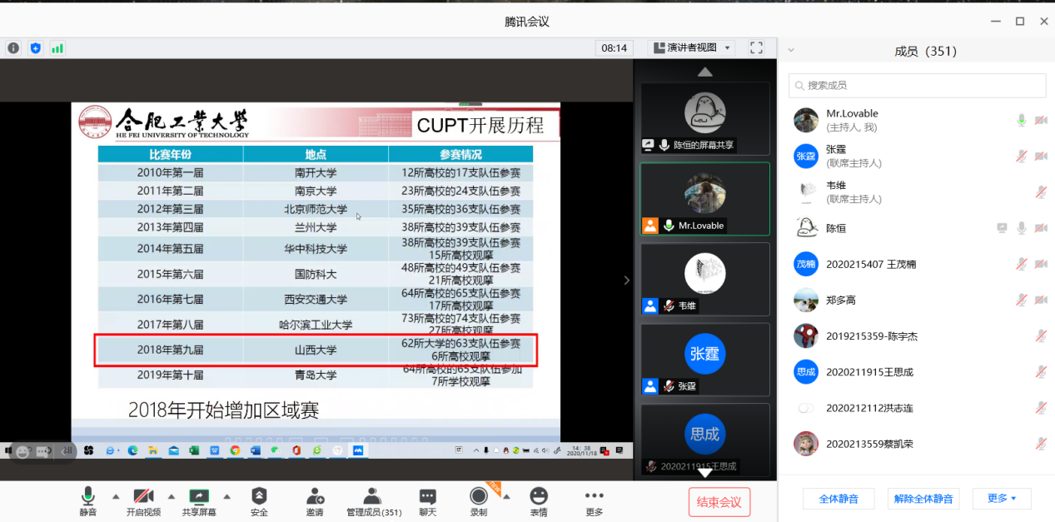Image resolution: width=1055 pixels, height=522 pixels.
Task: Click the 搜索成员 search field
Action: pyautogui.click(x=917, y=85)
